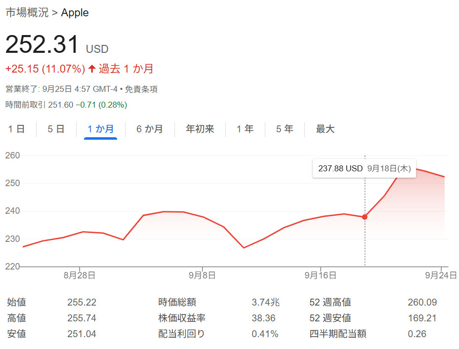Image resolution: width=459 pixels, height=349 pixels.
Task: Click the red data point on the chart
Action: coord(365,217)
